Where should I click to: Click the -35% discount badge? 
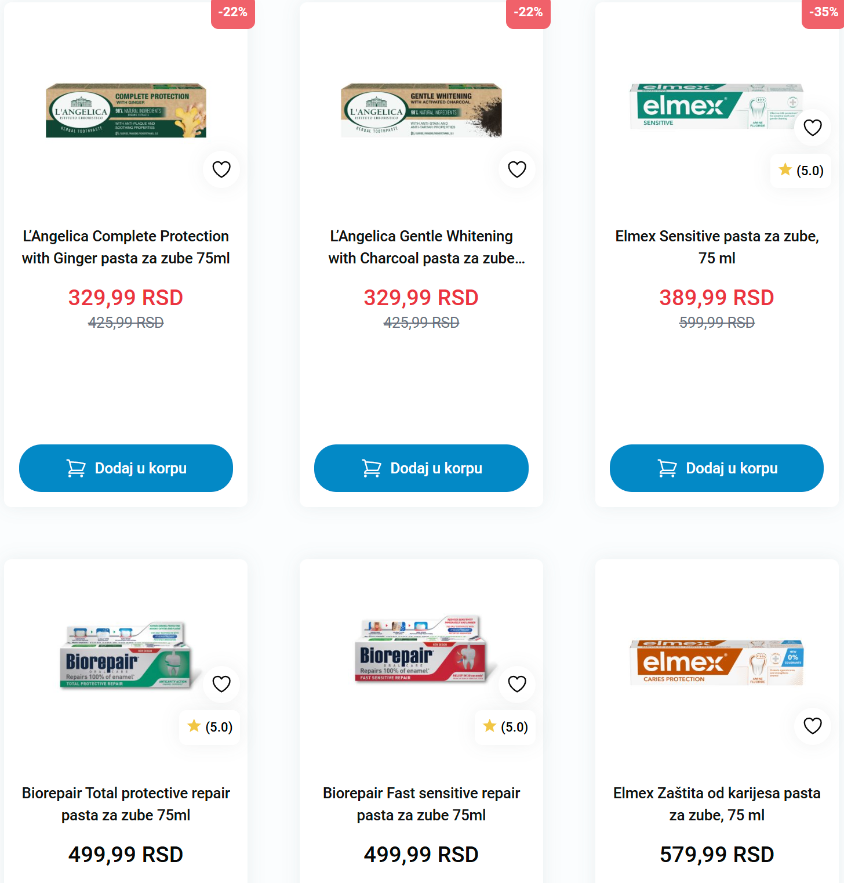coord(823,13)
